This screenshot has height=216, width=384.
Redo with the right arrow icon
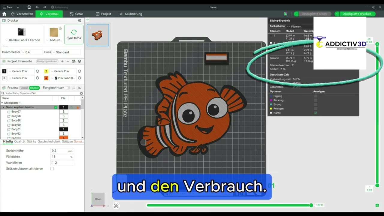(45, 7)
